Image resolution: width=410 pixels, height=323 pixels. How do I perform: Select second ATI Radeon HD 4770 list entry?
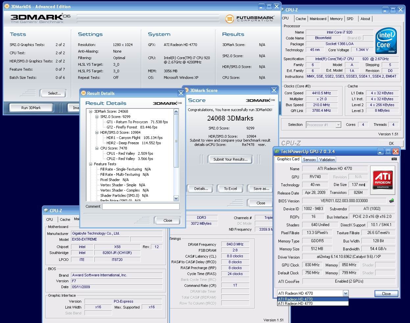tap(313, 304)
